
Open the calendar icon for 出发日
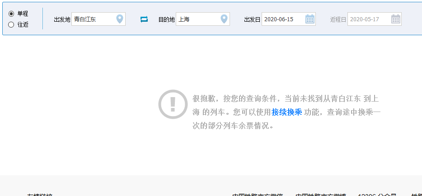[310, 19]
